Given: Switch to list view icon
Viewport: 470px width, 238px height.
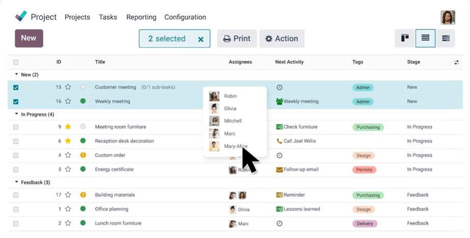Looking at the screenshot, I should pos(425,38).
